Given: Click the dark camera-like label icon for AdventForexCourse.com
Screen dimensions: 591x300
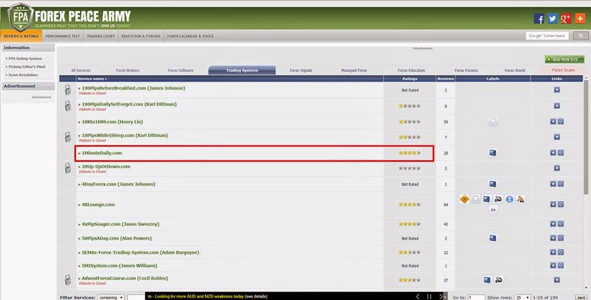Looking at the screenshot, I should 499,280.
